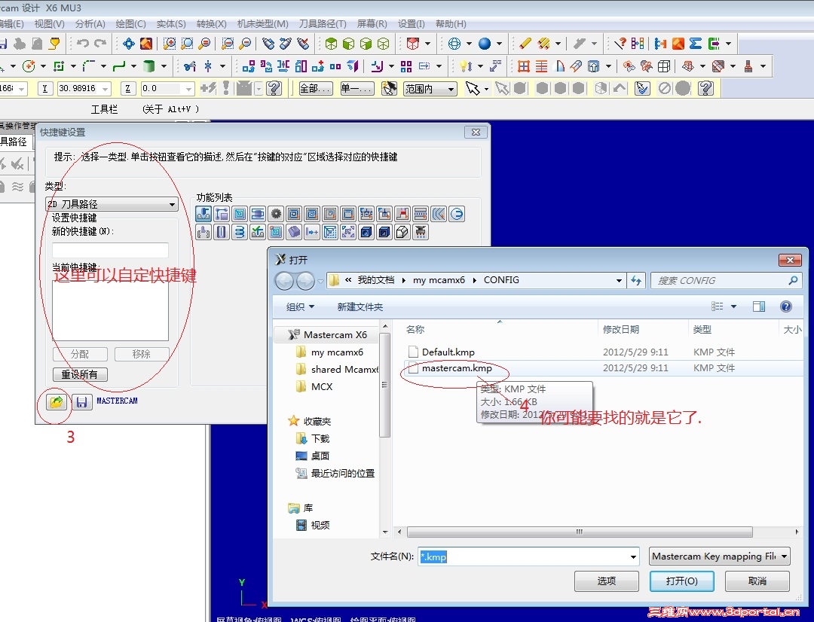Click the horizontal scrollbar in file list
The height and width of the screenshot is (622, 814).
(x=580, y=532)
